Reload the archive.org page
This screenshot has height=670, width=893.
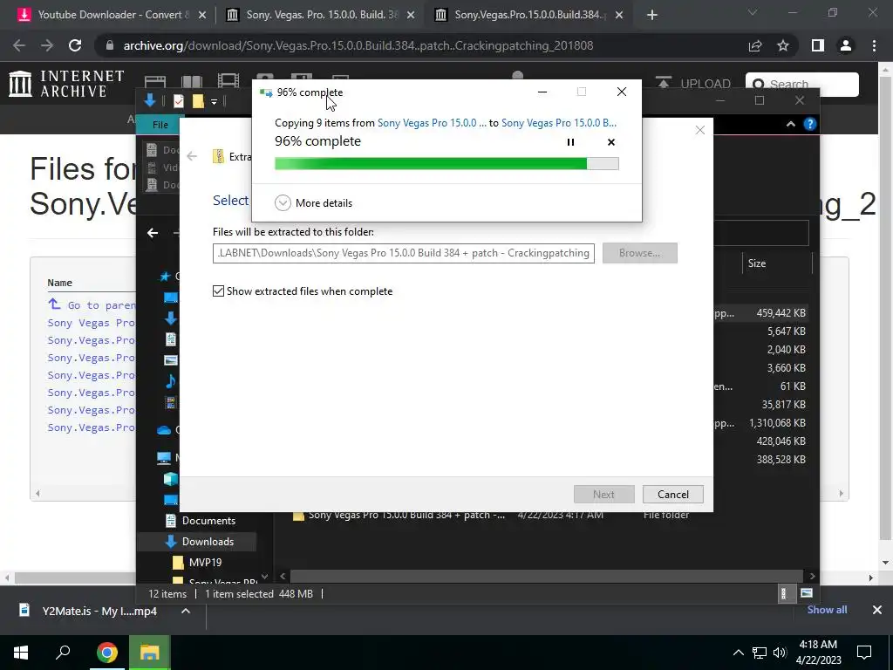coord(75,45)
